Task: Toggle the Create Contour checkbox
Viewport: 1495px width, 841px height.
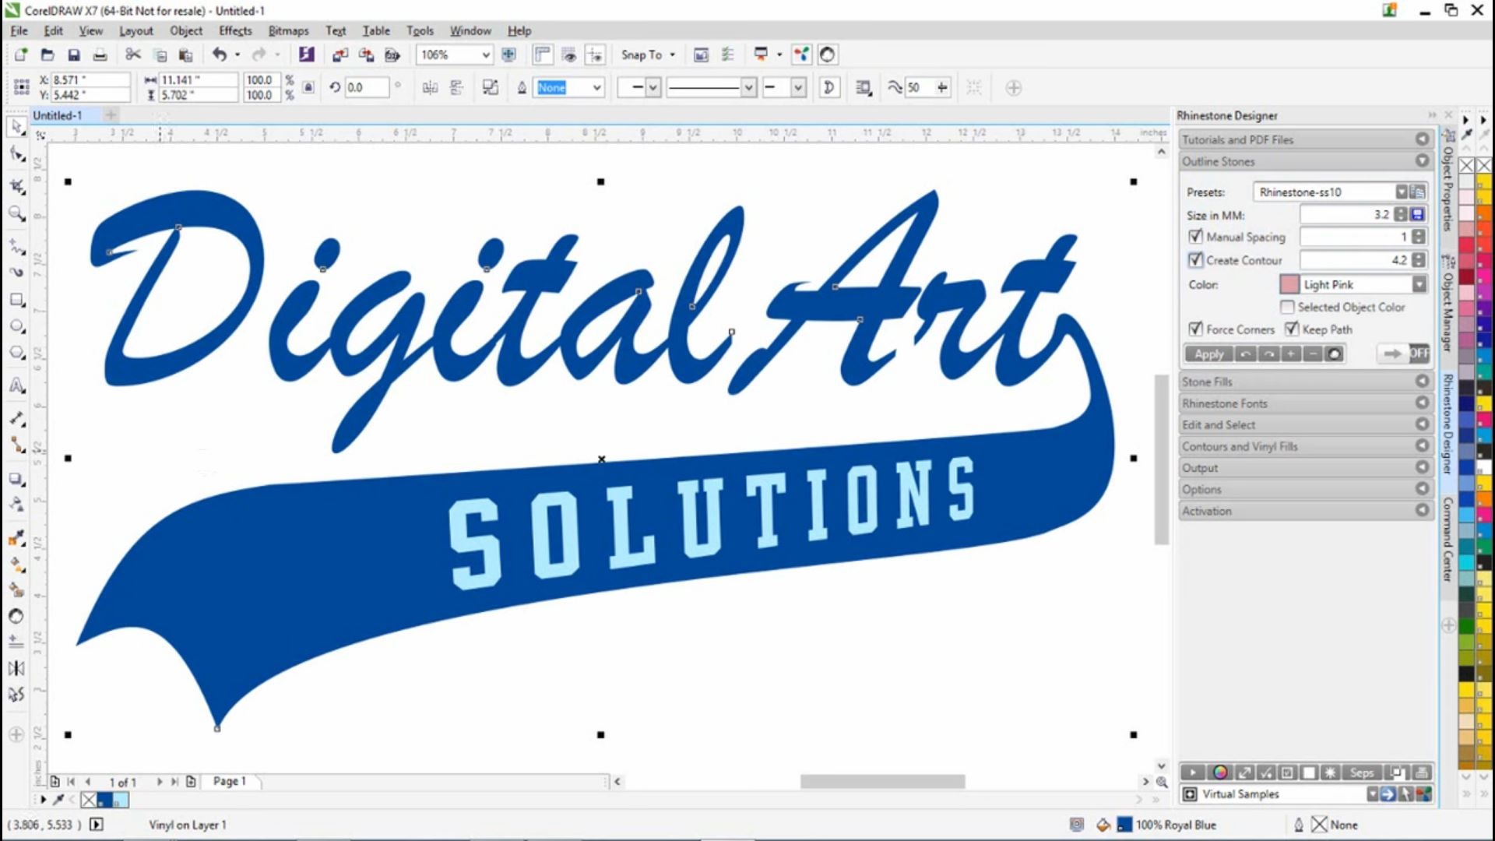Action: [1195, 259]
